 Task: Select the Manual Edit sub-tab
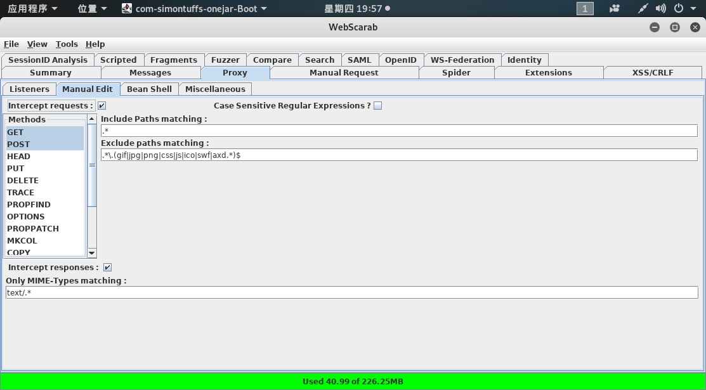click(x=88, y=89)
